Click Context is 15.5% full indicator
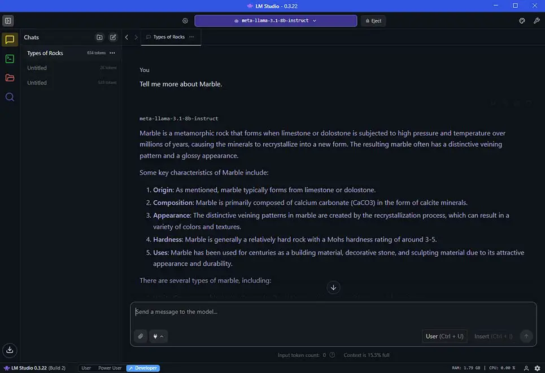 coord(367,355)
